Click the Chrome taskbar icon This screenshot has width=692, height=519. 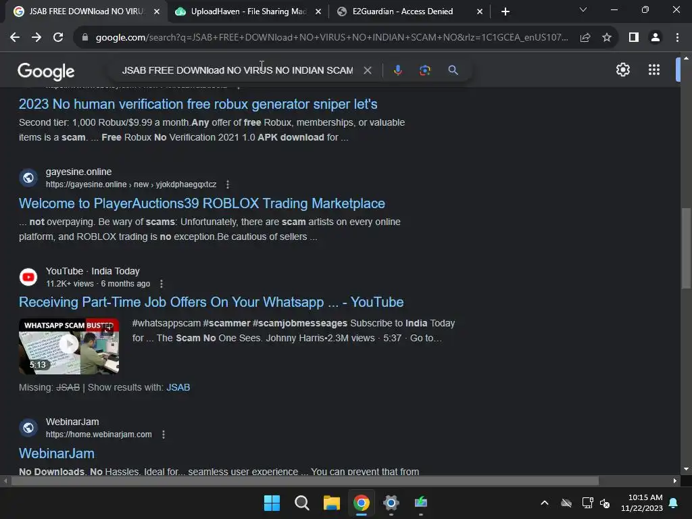click(x=362, y=503)
